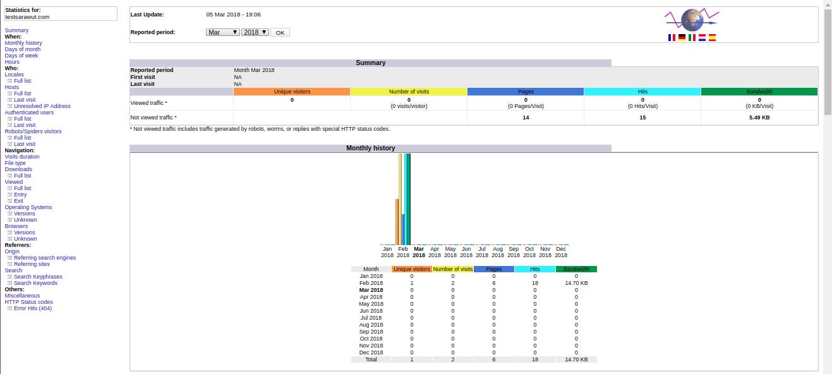Image resolution: width=832 pixels, height=374 pixels.
Task: Click the AWStats globe logo
Action: coord(692,20)
